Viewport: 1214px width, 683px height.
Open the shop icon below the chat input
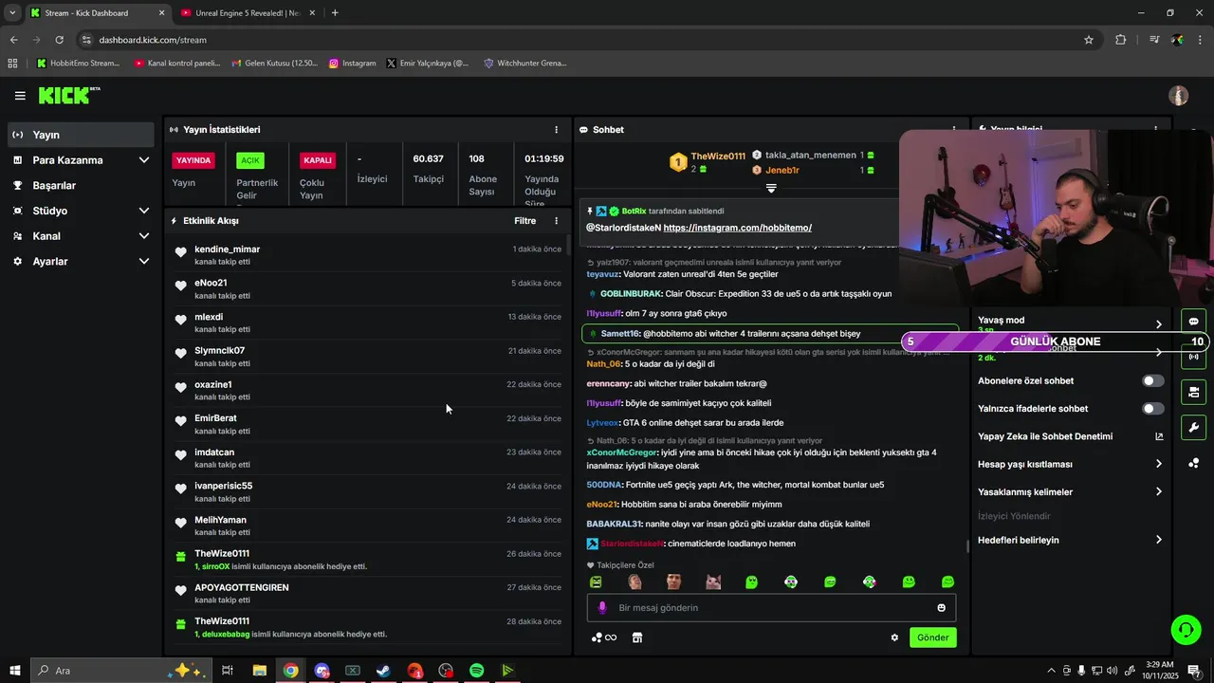pos(637,637)
